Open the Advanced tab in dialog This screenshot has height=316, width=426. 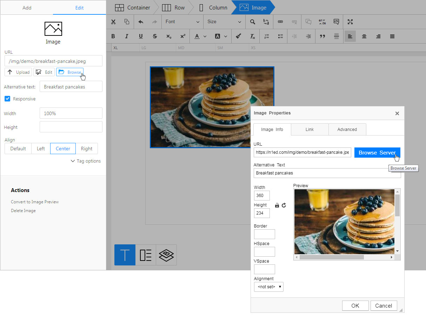tap(347, 129)
